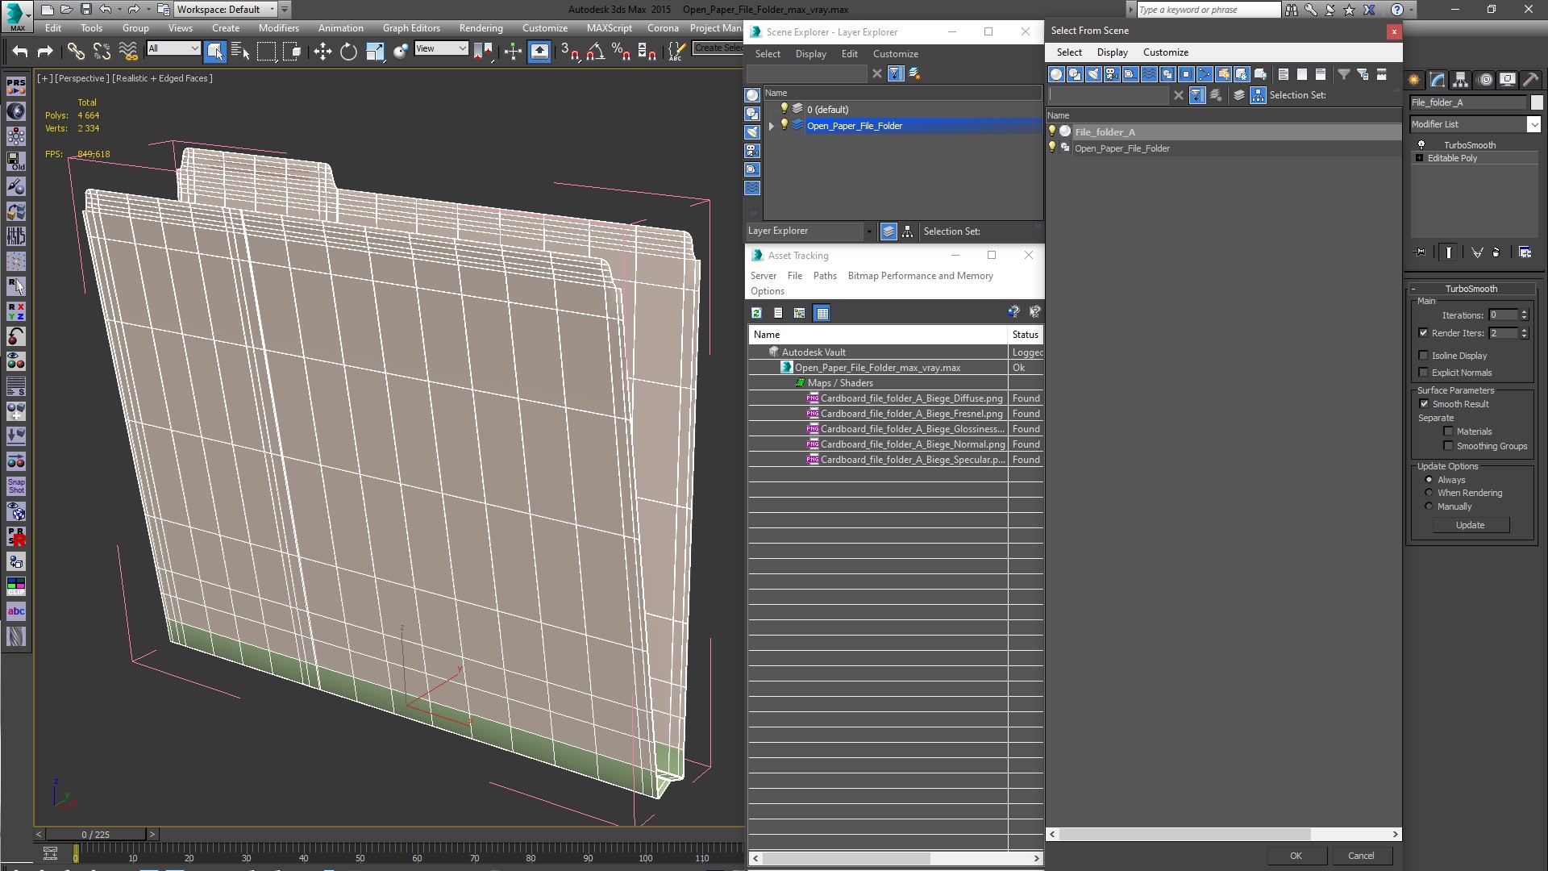Viewport: 1548px width, 871px height.
Task: Toggle the Angle Snap tool
Action: click(x=595, y=52)
